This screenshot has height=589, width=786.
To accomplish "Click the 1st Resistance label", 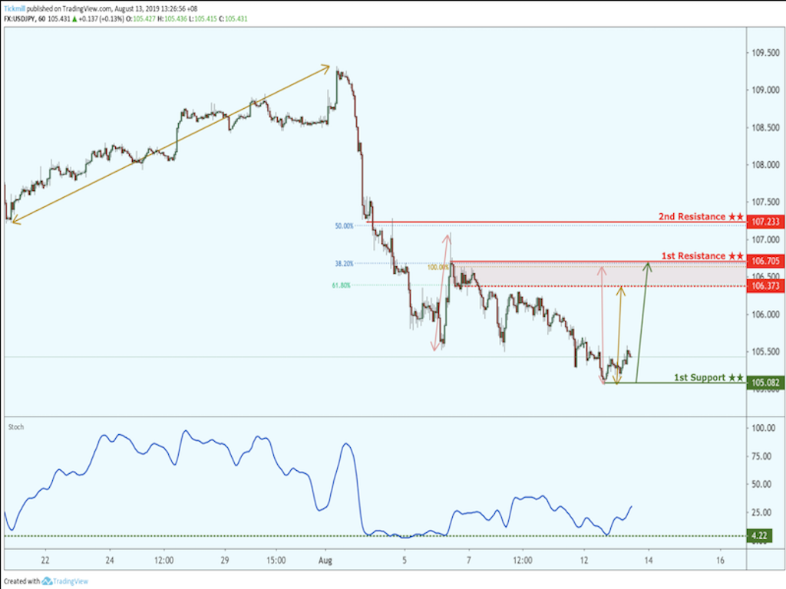I will click(702, 256).
